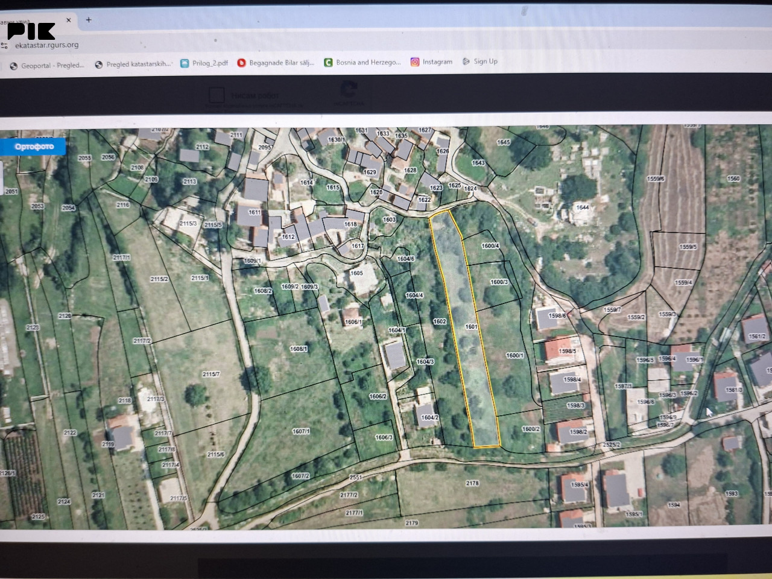Select parcel 1600/1 on the map
Viewport: 772px width, 579px height.
(514, 356)
